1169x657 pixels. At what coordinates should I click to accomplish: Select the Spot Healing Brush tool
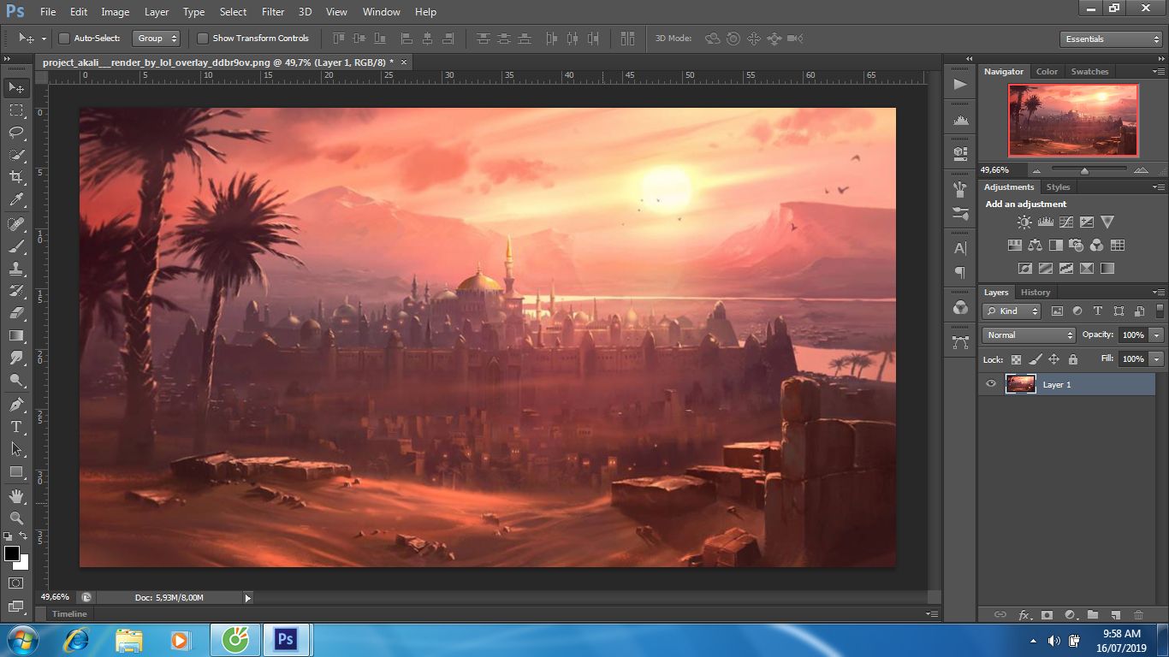pos(16,224)
